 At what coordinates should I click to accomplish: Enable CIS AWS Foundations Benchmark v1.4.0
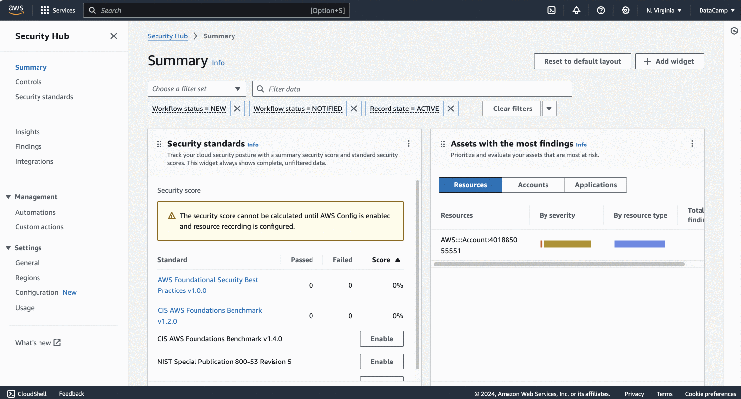tap(382, 339)
